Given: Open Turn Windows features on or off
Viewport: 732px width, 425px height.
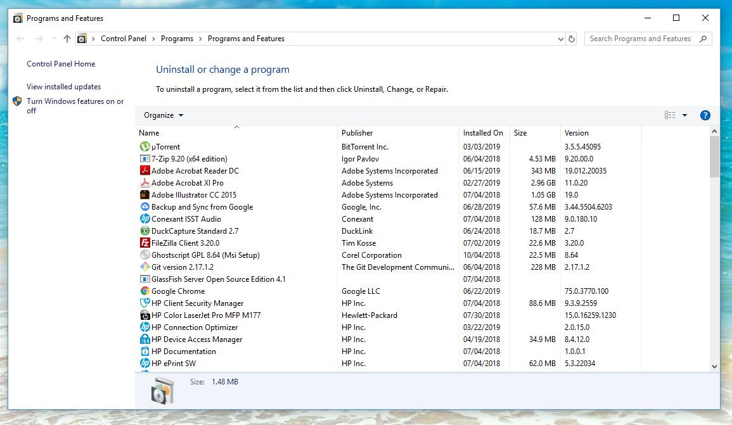Looking at the screenshot, I should pos(75,106).
